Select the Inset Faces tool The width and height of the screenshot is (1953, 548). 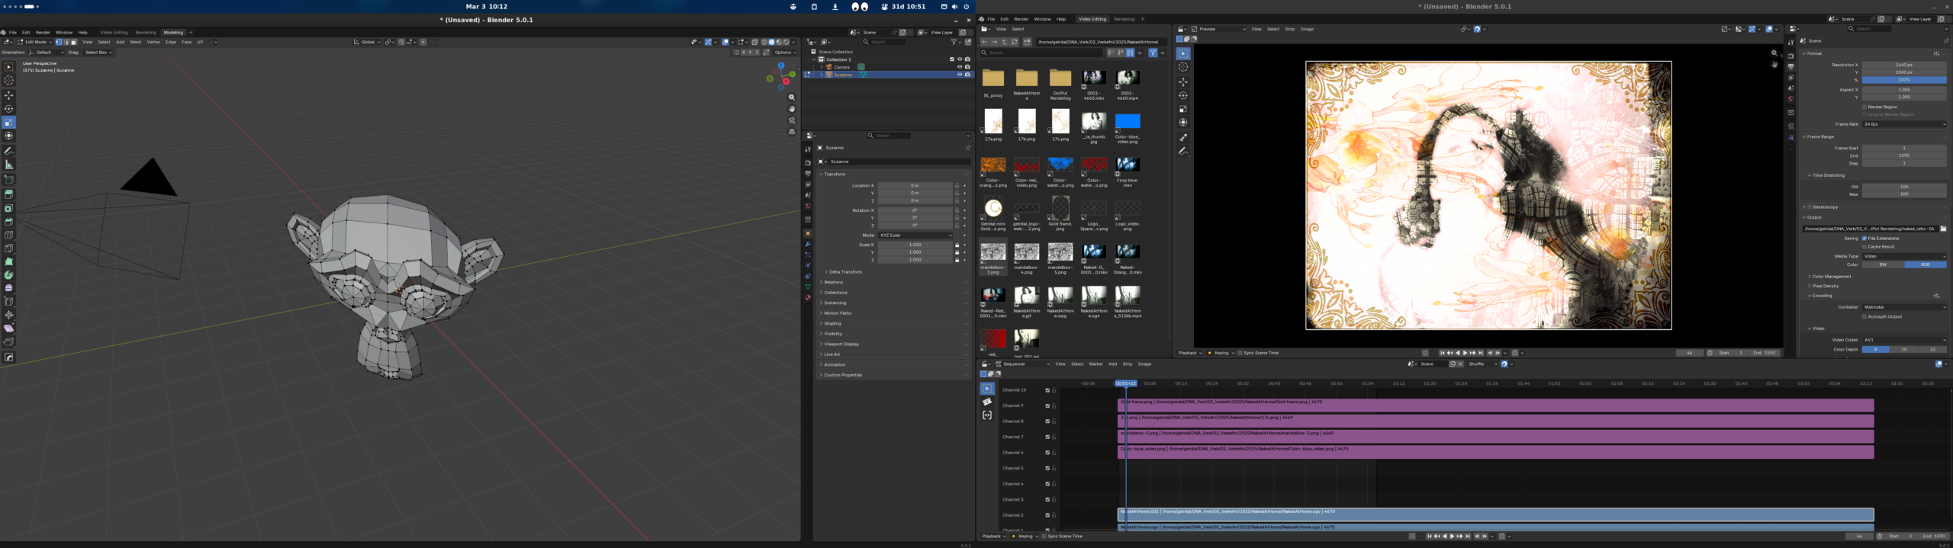click(9, 208)
